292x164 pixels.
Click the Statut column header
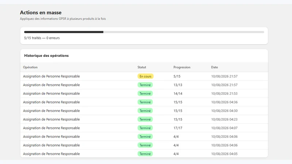coord(142,67)
